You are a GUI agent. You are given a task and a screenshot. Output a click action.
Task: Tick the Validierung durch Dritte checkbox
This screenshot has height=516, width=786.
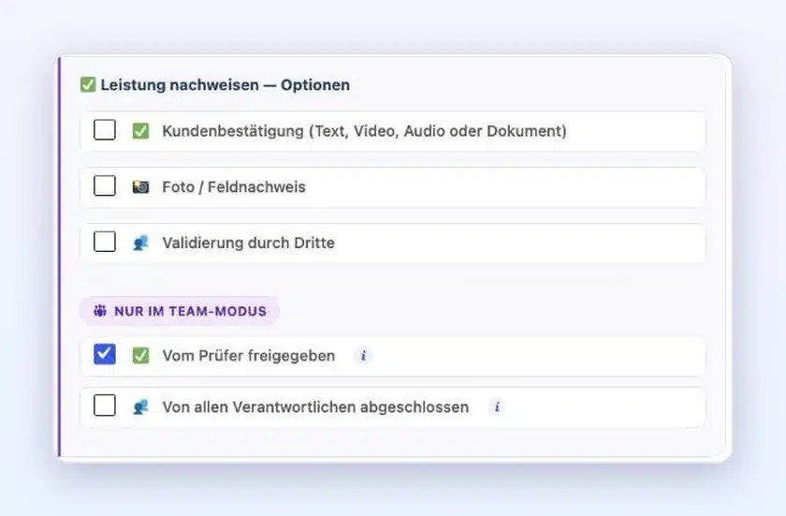point(104,242)
